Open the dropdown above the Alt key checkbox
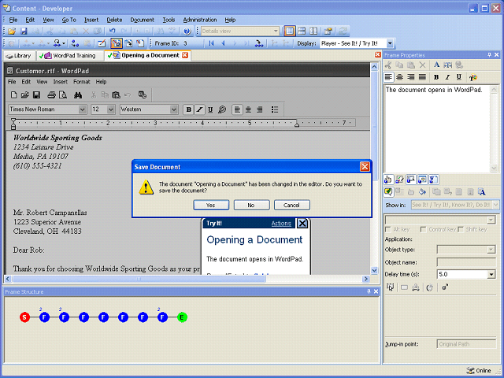504x378 pixels. (x=491, y=220)
